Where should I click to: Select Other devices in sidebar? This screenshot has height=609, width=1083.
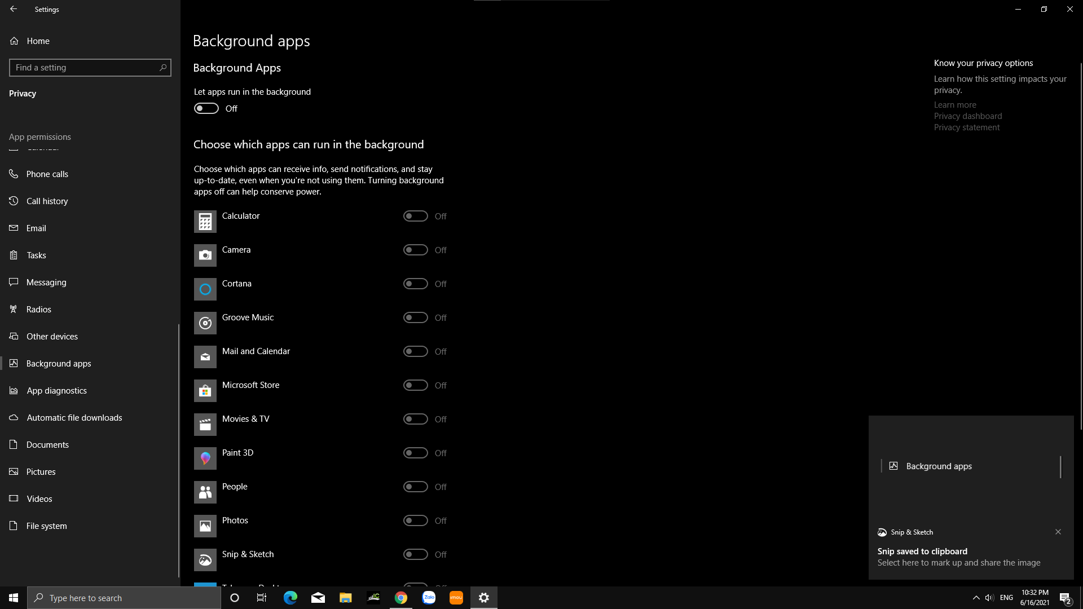52,337
